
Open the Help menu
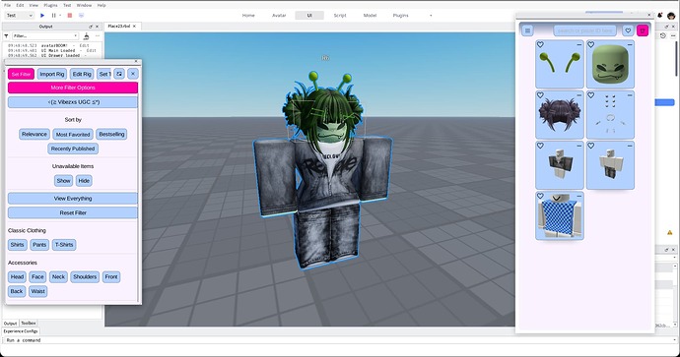(x=102, y=5)
